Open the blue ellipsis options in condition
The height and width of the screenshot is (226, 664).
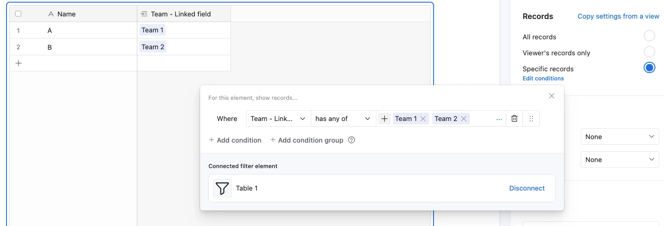pyautogui.click(x=499, y=119)
